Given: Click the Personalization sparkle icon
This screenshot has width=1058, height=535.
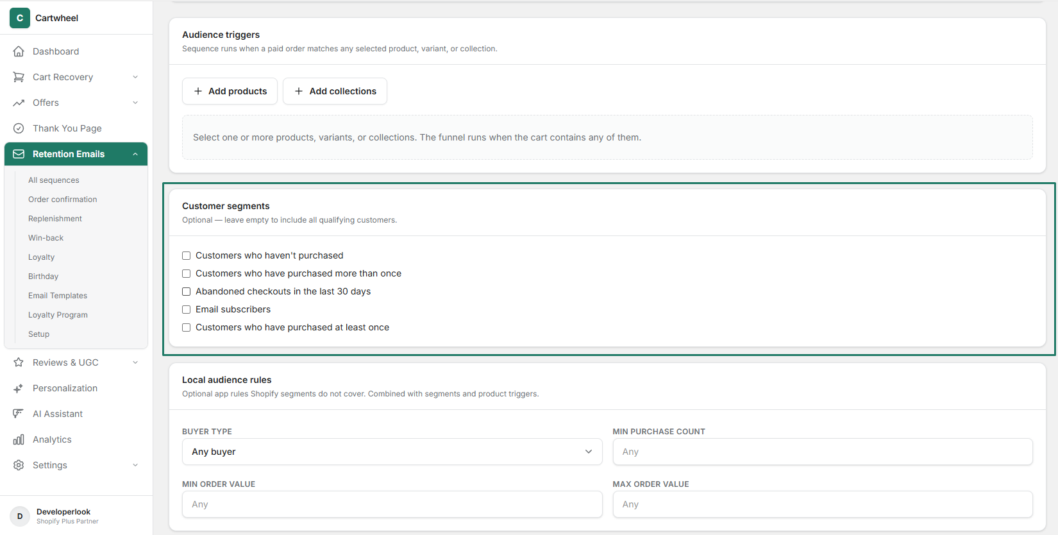Looking at the screenshot, I should coord(19,388).
